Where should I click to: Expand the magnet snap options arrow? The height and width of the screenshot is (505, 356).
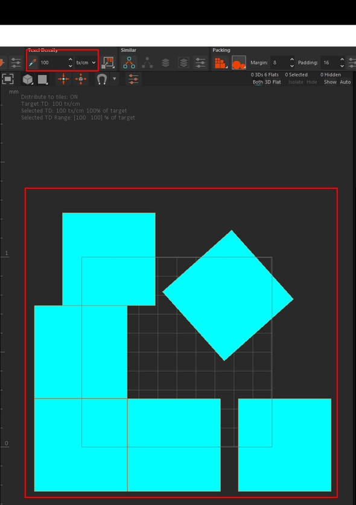115,79
